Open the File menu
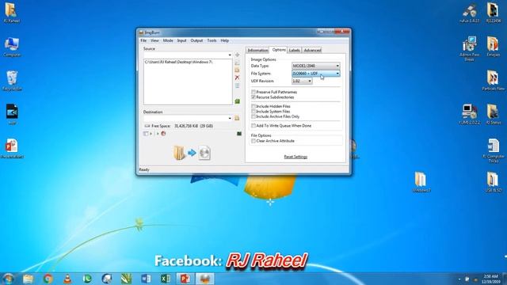Screen dimensions: 507x285 [143, 40]
